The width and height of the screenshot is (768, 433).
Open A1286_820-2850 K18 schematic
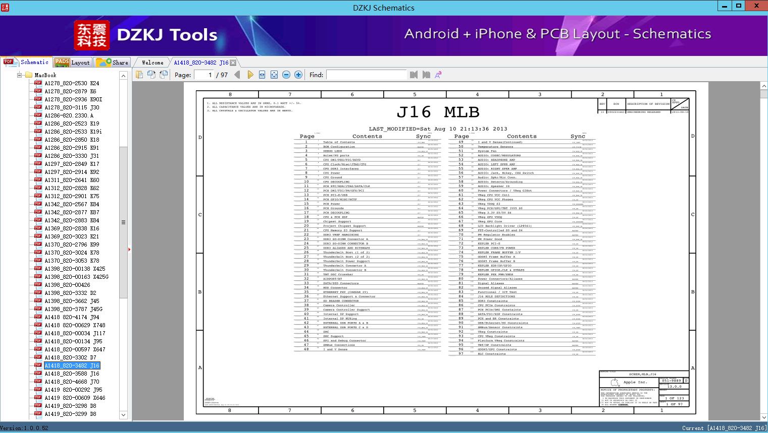pos(72,140)
